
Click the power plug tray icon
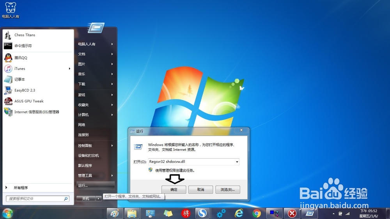[340, 214]
